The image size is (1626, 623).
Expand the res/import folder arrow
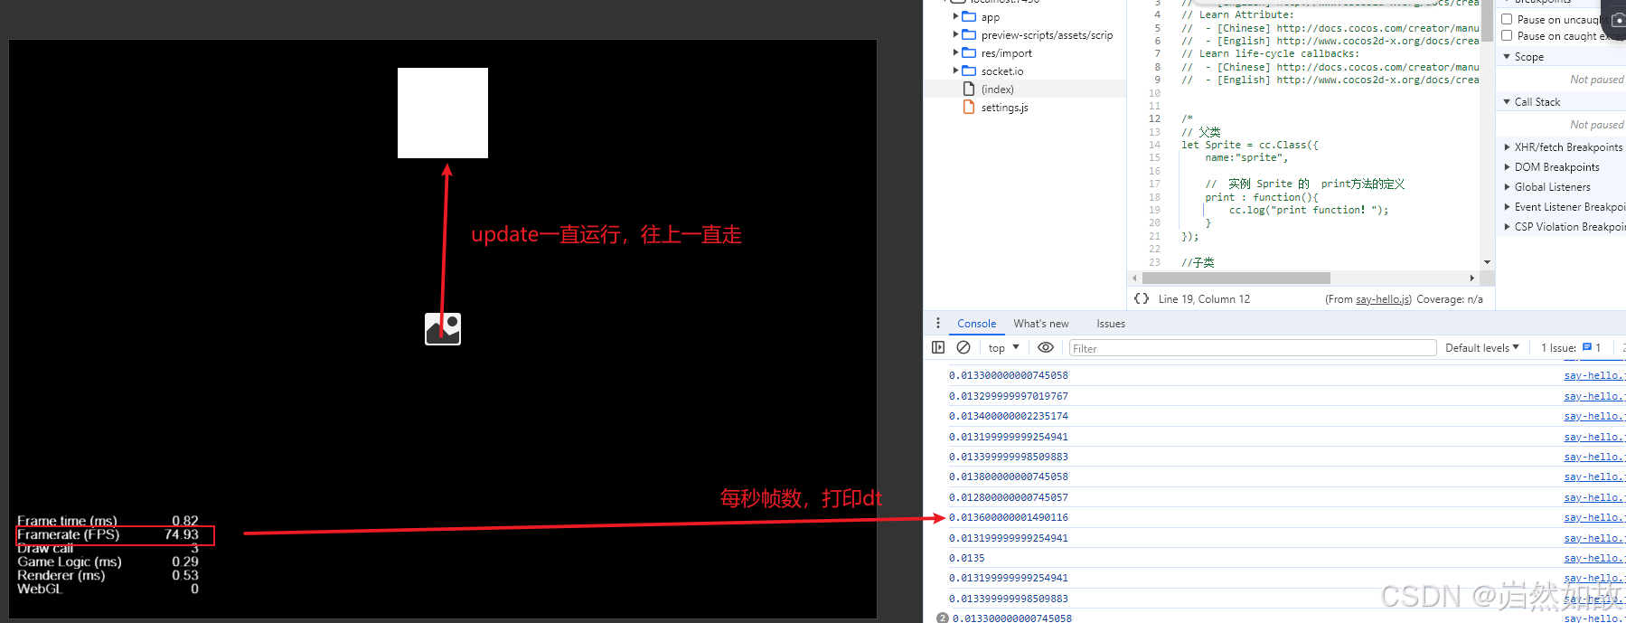pyautogui.click(x=955, y=52)
